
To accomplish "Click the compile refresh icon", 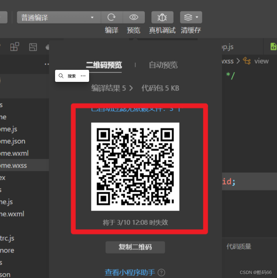I will tap(112, 17).
